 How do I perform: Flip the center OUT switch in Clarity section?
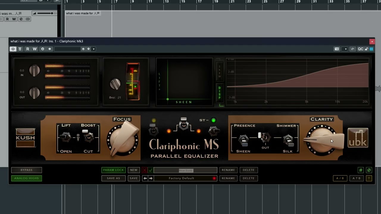(x=264, y=137)
